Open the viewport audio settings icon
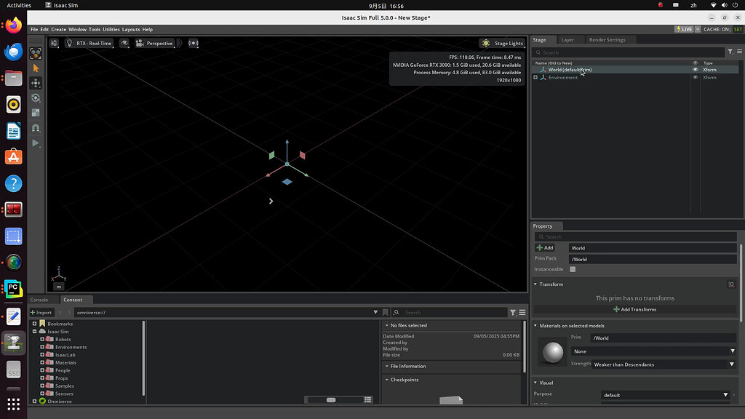Viewport: 745px width, 419px height. coord(194,43)
